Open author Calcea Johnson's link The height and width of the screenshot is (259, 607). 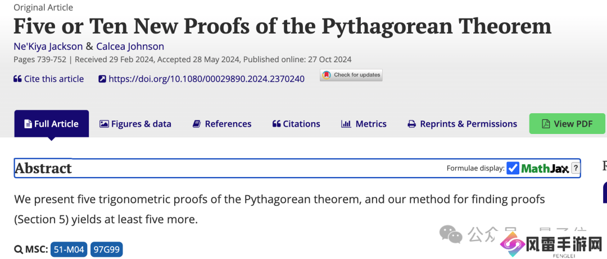point(130,46)
